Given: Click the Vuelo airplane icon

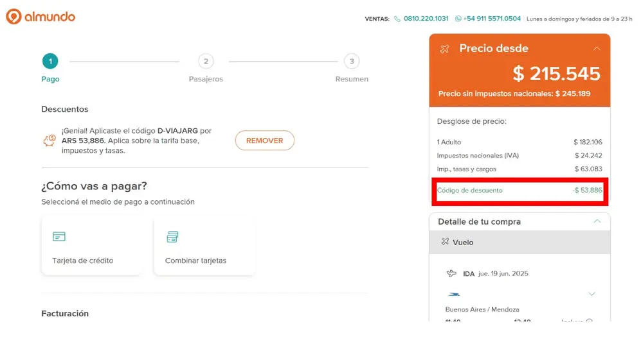Looking at the screenshot, I should coord(445,242).
